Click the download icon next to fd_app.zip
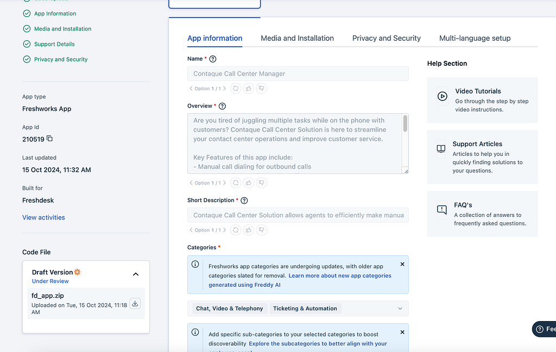 pos(135,304)
